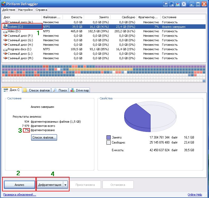Click the Остановка button

tap(118, 185)
